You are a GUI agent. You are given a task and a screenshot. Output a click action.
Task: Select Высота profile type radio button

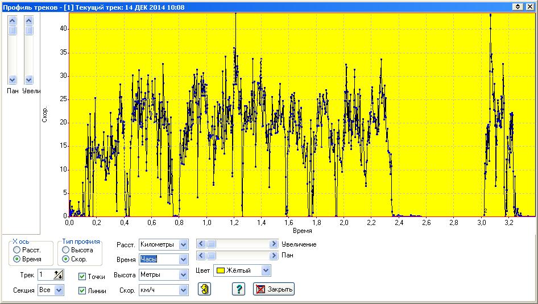pyautogui.click(x=66, y=250)
